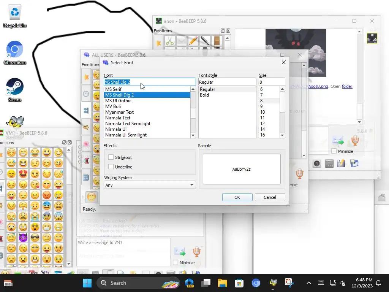Open the folder link in anon chat

347,86
